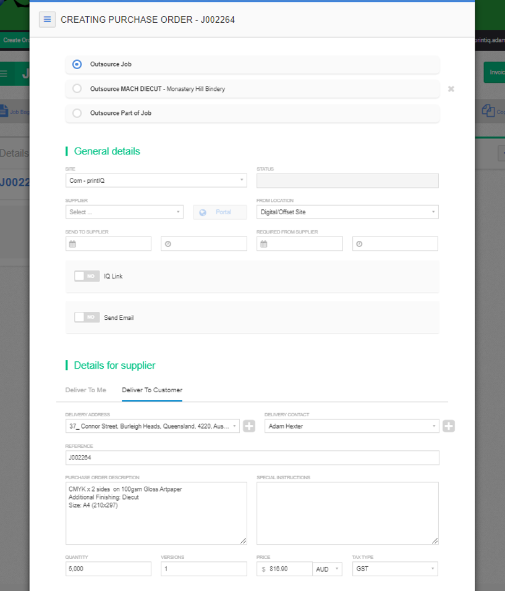Click the resize handle of Purchase Order Description
The width and height of the screenshot is (505, 591).
pos(244,541)
